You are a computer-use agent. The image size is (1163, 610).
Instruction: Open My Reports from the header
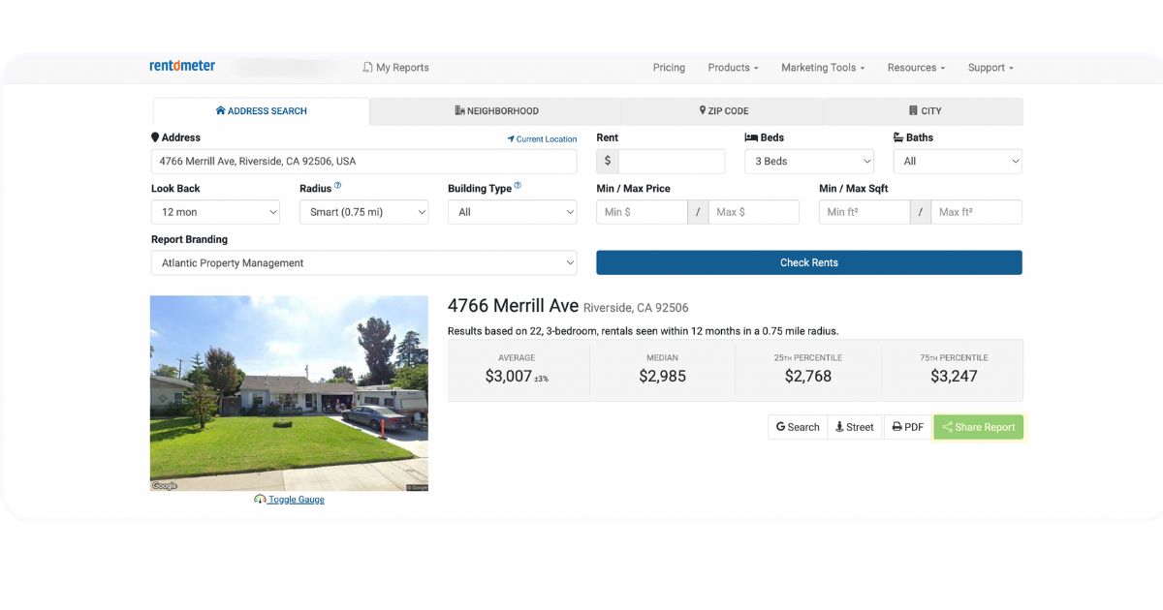point(395,68)
